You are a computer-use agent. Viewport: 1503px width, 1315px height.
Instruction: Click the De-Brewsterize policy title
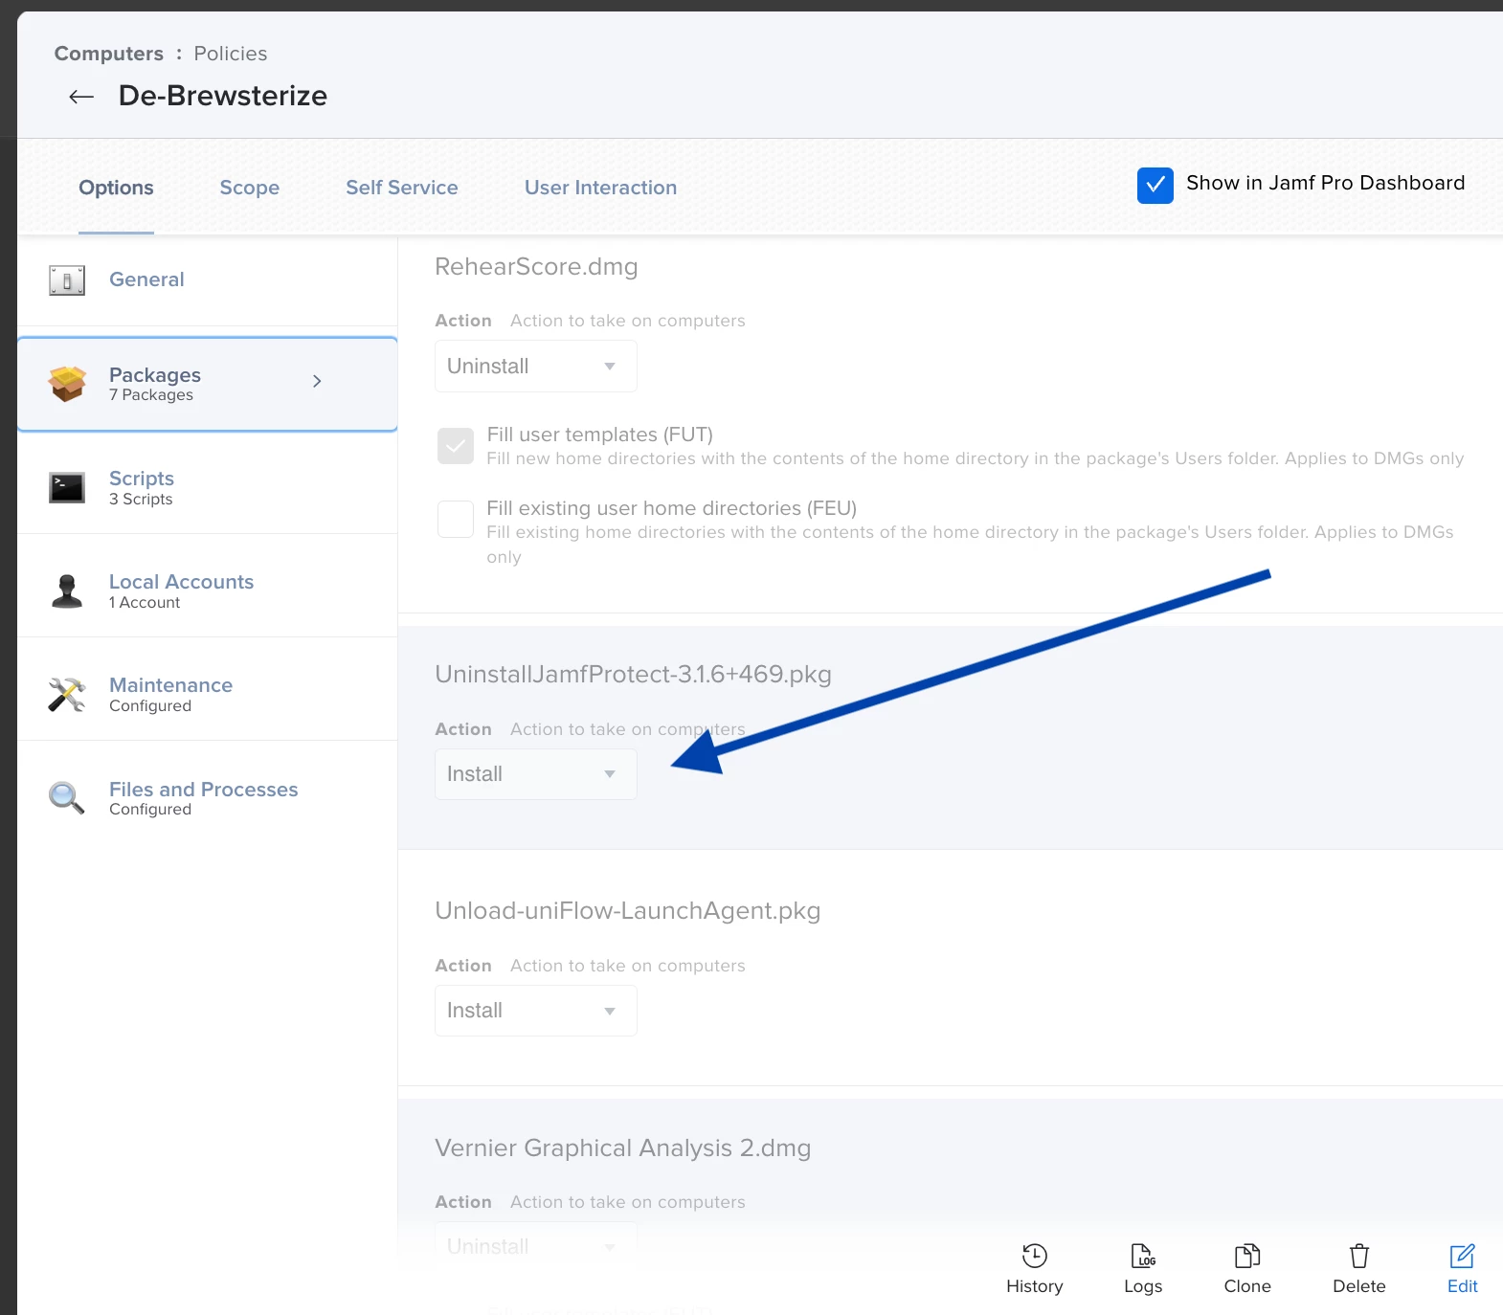[x=223, y=96]
